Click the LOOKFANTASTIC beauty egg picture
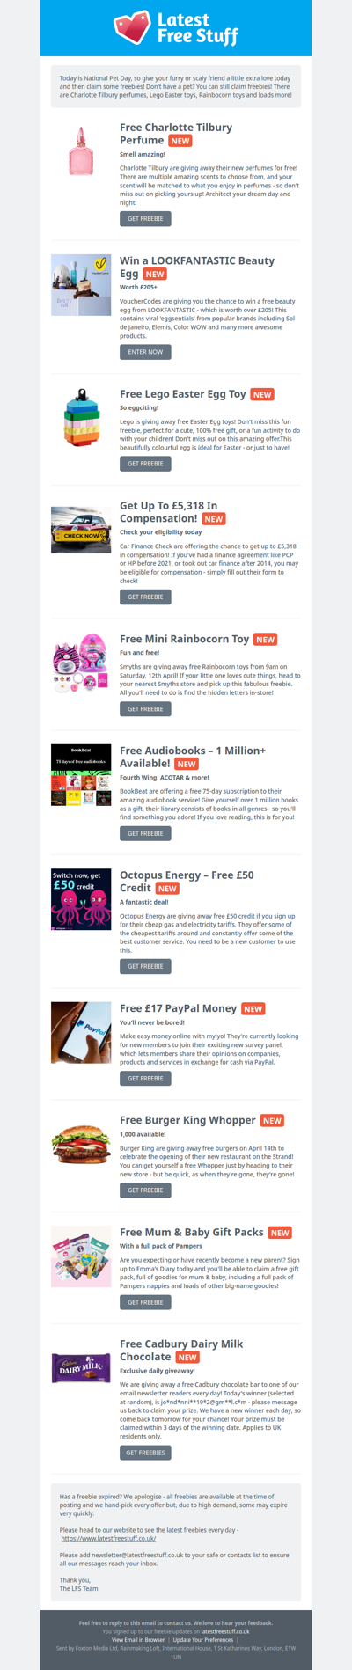This screenshot has height=1670, width=352. [x=81, y=284]
